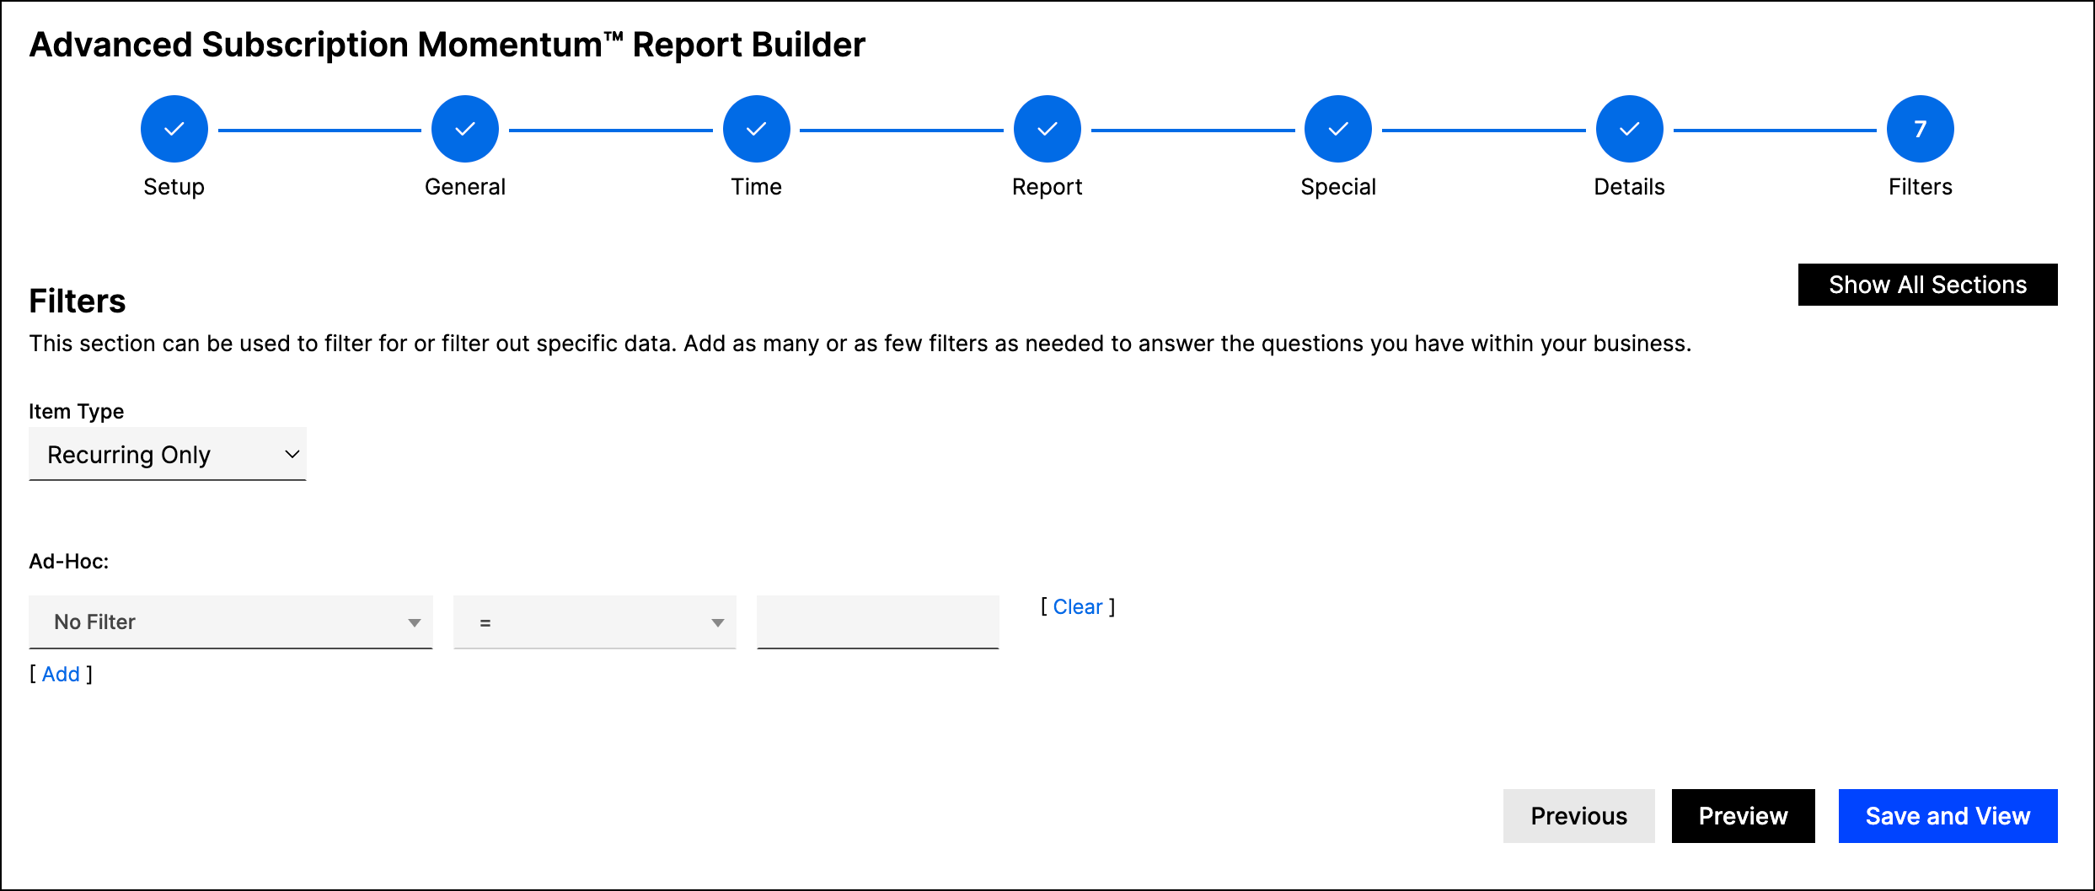Add another ad-hoc filter
Viewport: 2095px width, 891px height.
click(x=61, y=675)
